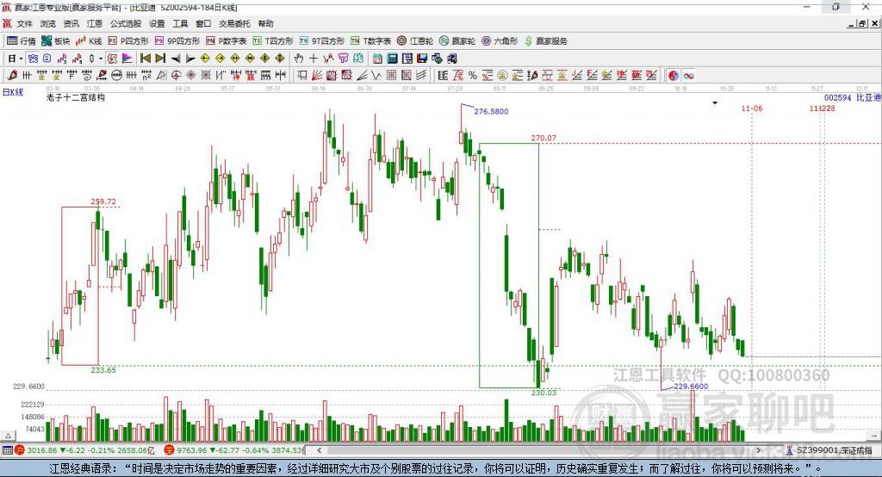
Task: Click the 日K线 period label
Action: 12,92
